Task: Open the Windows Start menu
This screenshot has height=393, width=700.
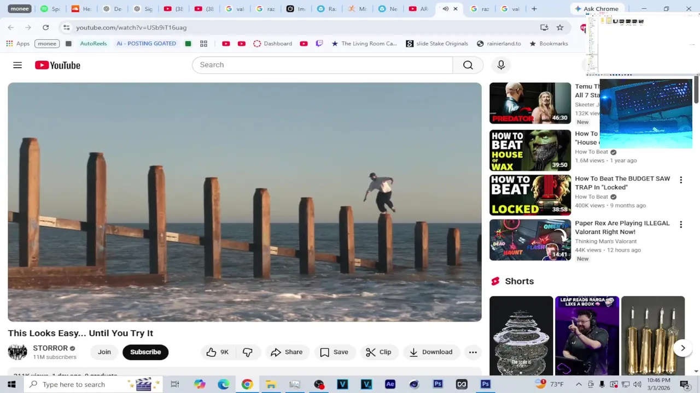Action: click(11, 384)
